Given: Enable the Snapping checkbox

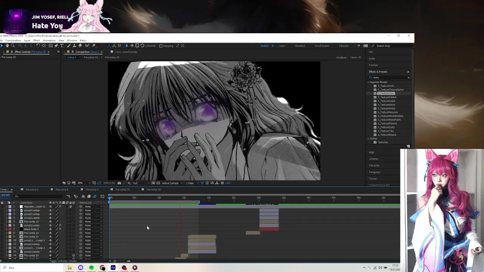Looking at the screenshot, I should 161,46.
